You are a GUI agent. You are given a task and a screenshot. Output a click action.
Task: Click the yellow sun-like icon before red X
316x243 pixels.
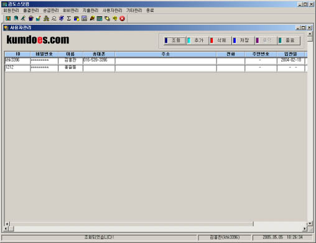(x=114, y=19)
